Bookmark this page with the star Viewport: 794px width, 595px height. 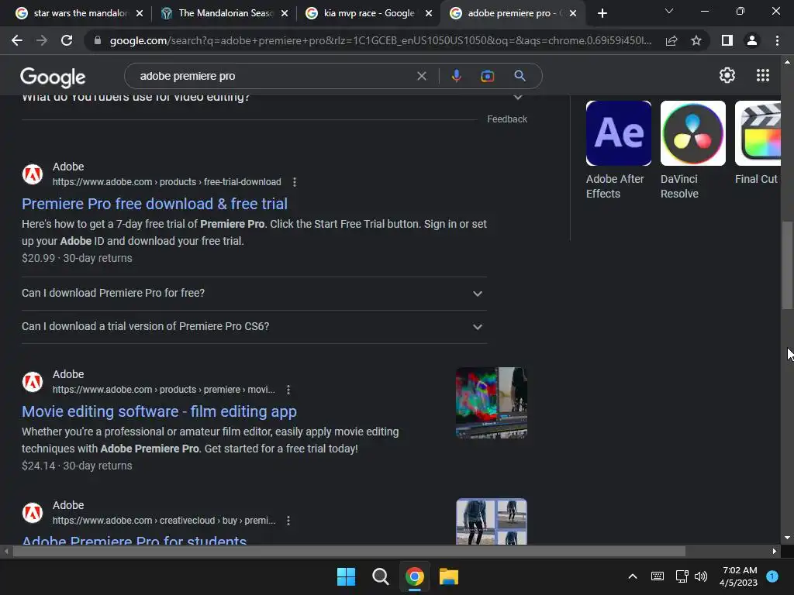(696, 40)
